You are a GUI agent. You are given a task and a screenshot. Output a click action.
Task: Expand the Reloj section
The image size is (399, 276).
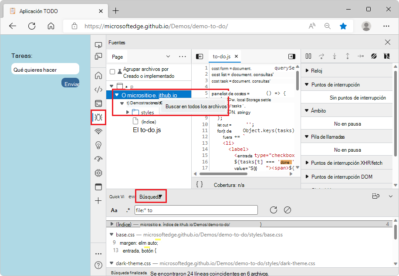[x=307, y=70]
